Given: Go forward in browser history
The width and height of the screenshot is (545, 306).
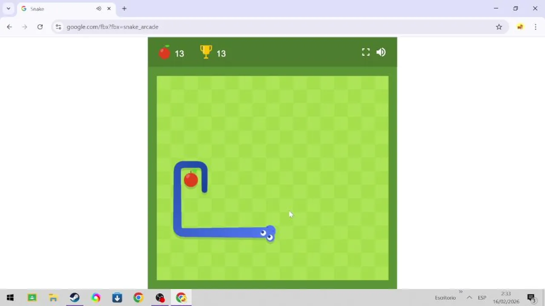Looking at the screenshot, I should pos(25,27).
